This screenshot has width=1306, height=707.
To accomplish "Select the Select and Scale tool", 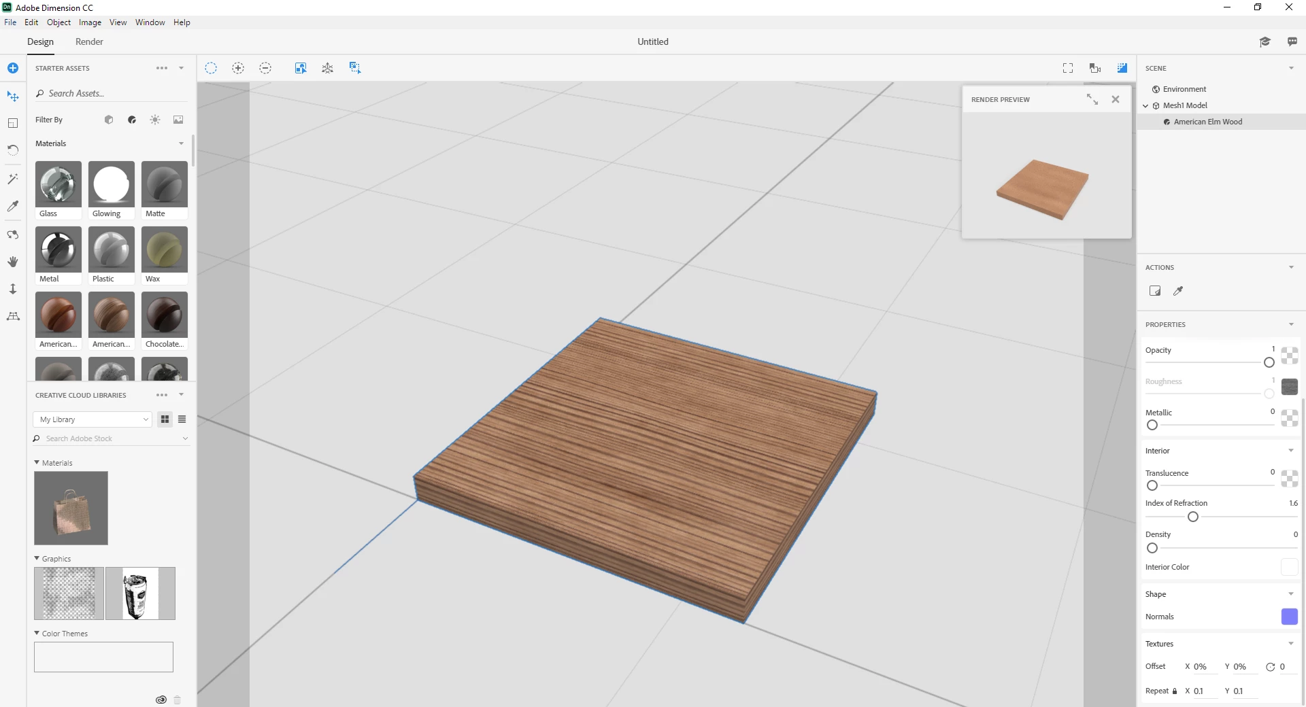I will (x=13, y=123).
